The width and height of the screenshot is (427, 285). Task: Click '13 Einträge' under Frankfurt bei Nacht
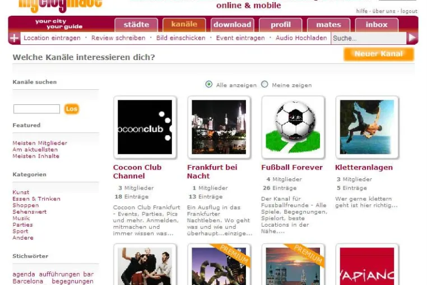pos(206,196)
